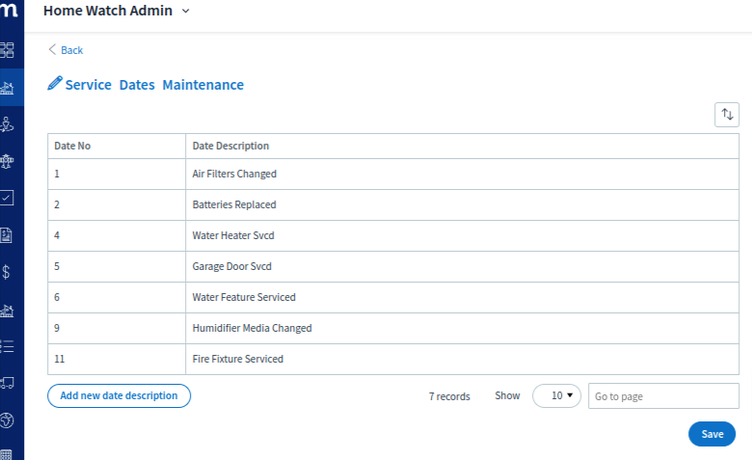Viewport: 752px width, 460px height.
Task: Open the Show 10 records dropdown
Action: coord(556,395)
